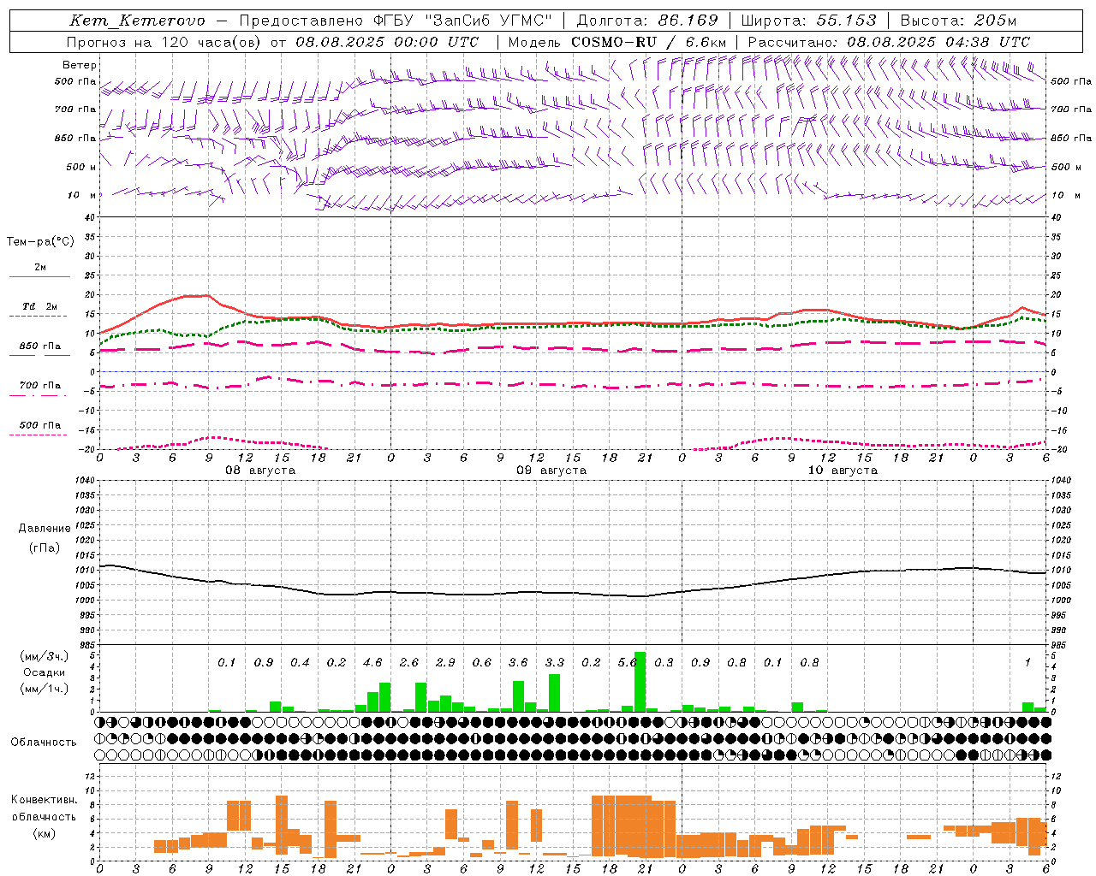Click the 'Осадки' precipitation label
Viewport: 1096px width, 876px height.
(x=44, y=672)
